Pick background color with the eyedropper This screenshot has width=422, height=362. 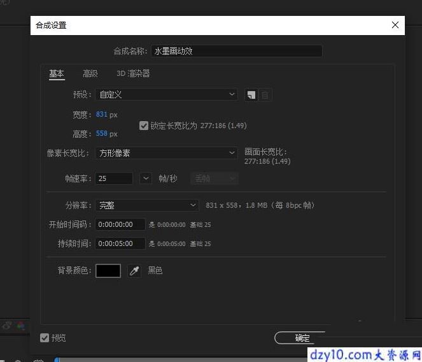(134, 271)
